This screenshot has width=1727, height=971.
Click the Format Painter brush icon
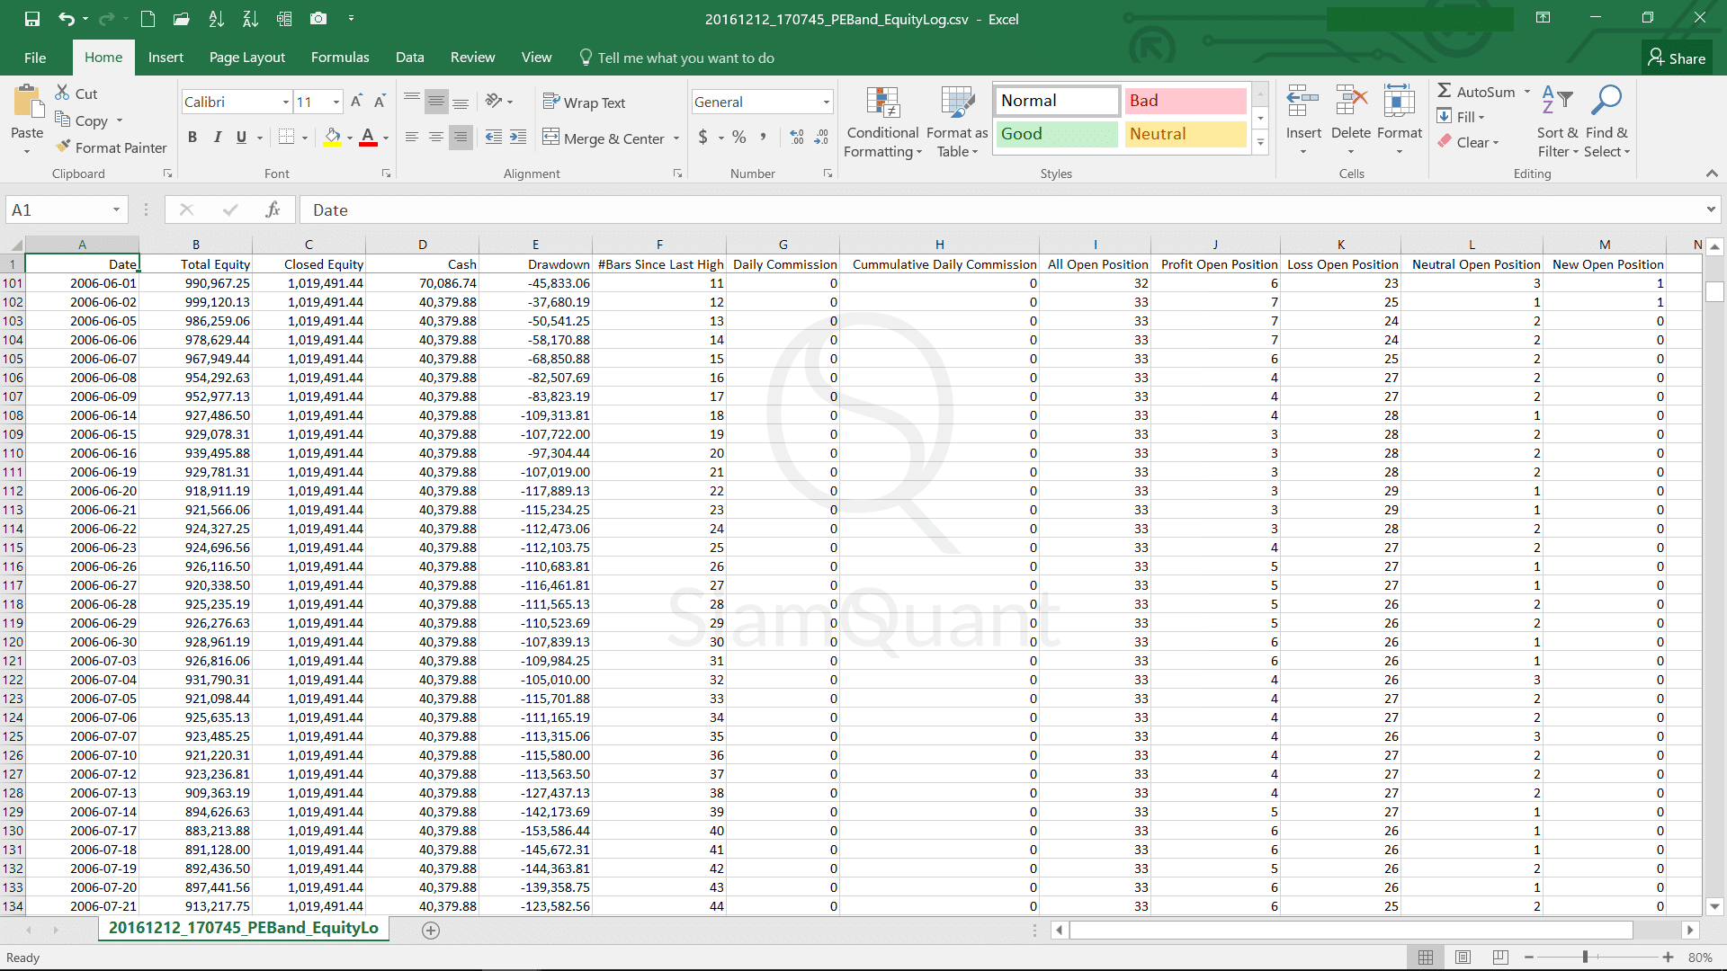(63, 147)
